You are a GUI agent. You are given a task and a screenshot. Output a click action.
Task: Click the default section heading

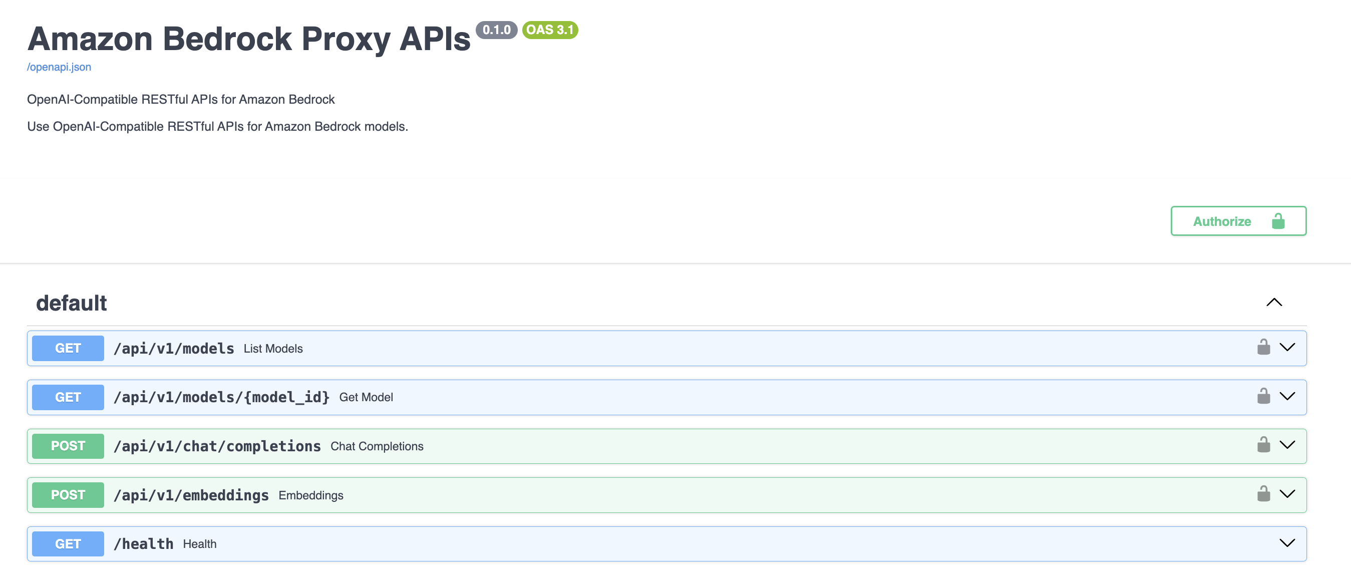[71, 304]
